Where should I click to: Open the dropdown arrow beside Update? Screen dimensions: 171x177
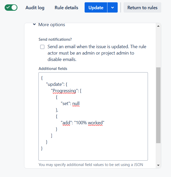[113, 8]
